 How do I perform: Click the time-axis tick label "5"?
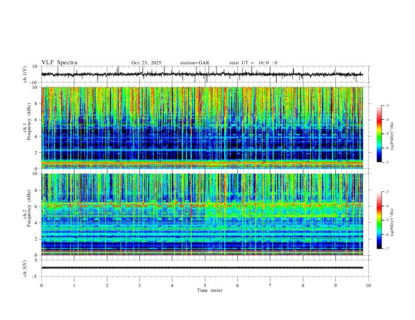tap(205, 285)
